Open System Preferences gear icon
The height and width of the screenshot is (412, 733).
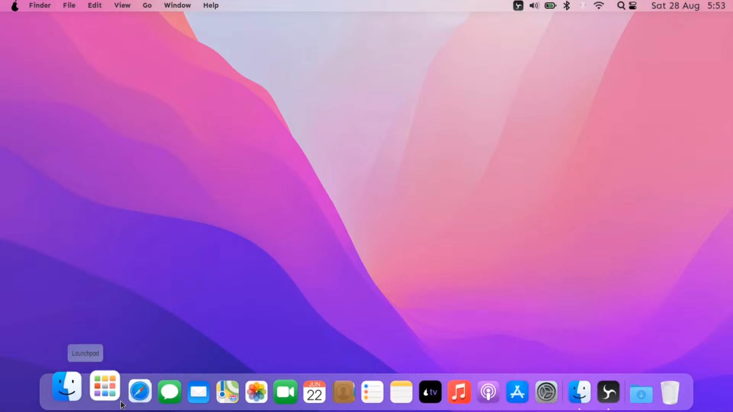[546, 392]
